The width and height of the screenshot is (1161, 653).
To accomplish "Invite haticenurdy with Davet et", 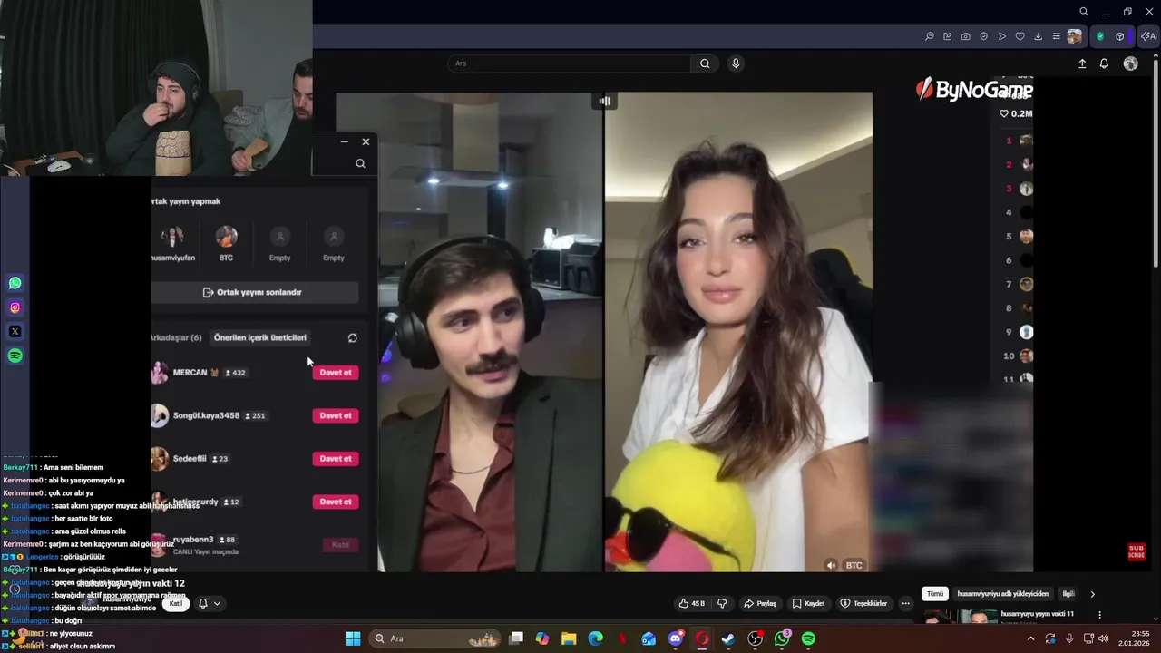I will 336,502.
